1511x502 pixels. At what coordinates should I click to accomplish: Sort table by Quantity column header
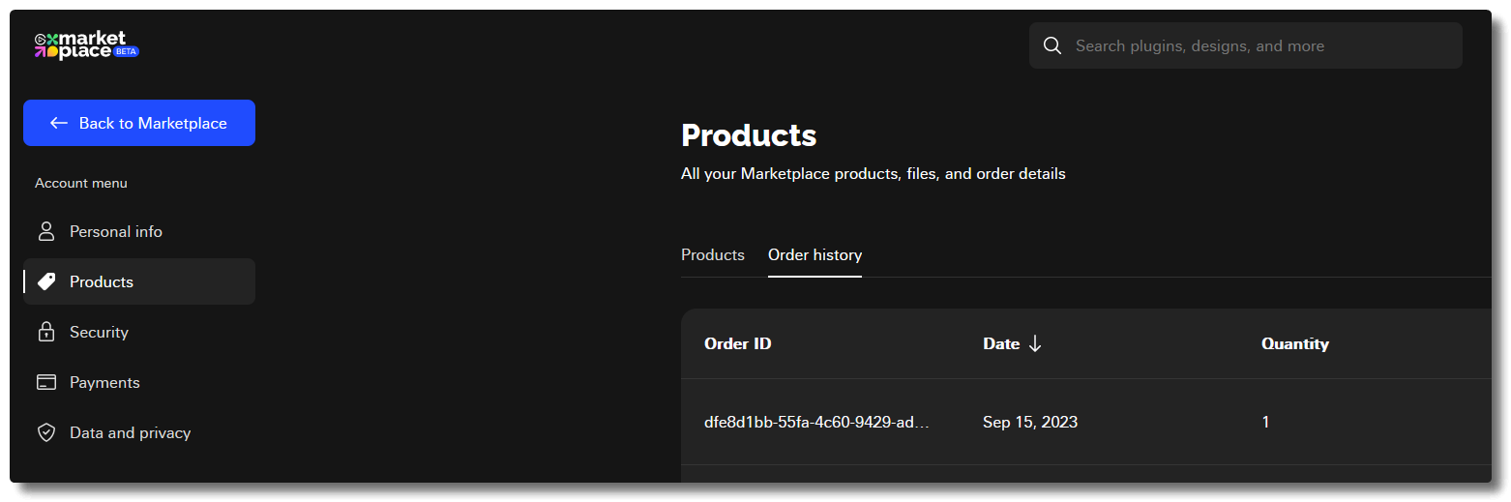1295,343
